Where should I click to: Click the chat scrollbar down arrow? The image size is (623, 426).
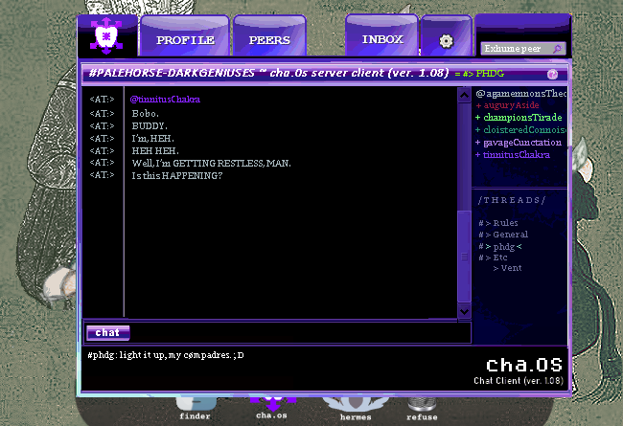point(465,311)
